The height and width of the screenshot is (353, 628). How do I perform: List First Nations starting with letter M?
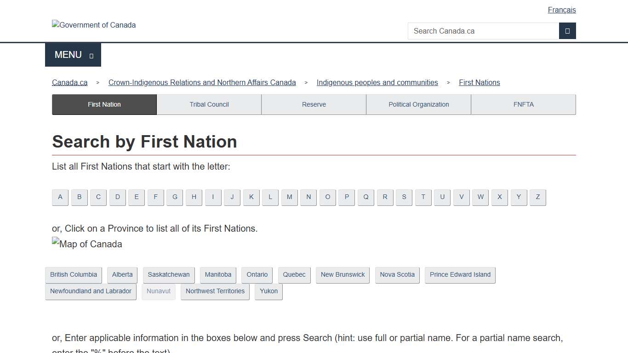(x=289, y=197)
